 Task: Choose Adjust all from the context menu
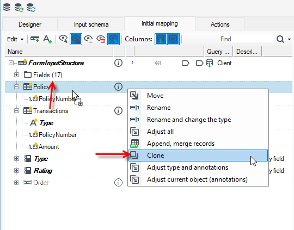[198, 132]
